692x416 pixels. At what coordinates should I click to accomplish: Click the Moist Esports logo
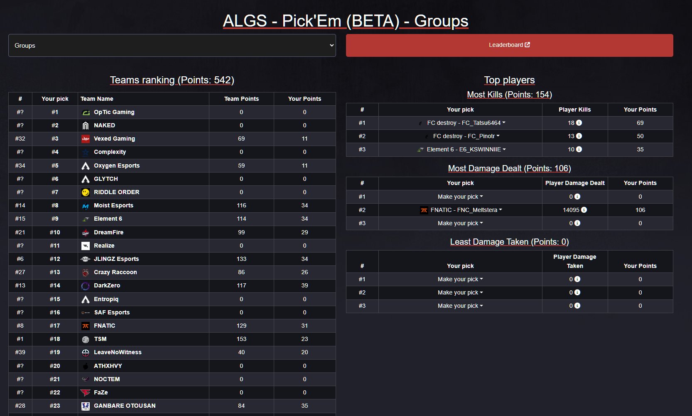pos(86,206)
